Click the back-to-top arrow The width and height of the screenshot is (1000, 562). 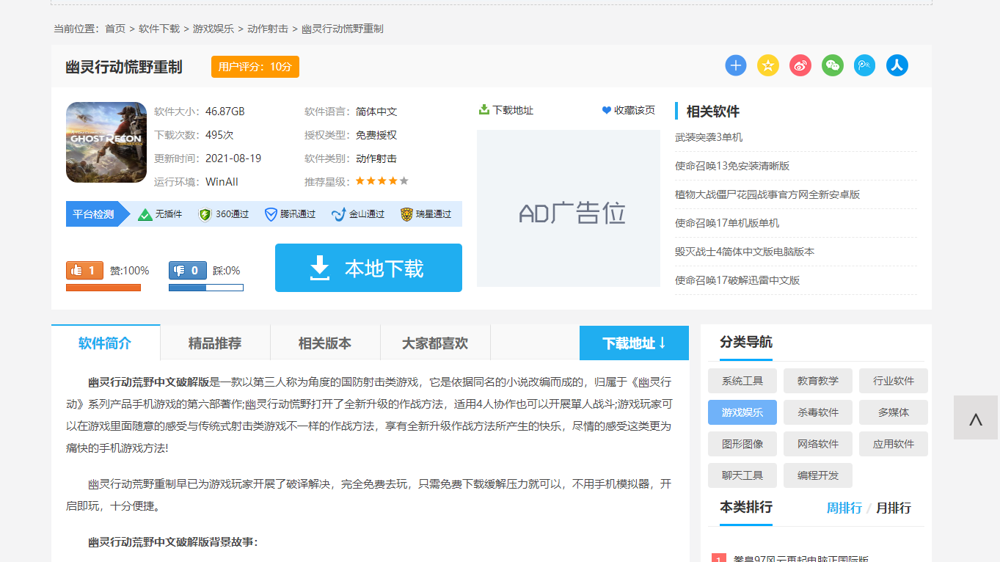pos(976,418)
